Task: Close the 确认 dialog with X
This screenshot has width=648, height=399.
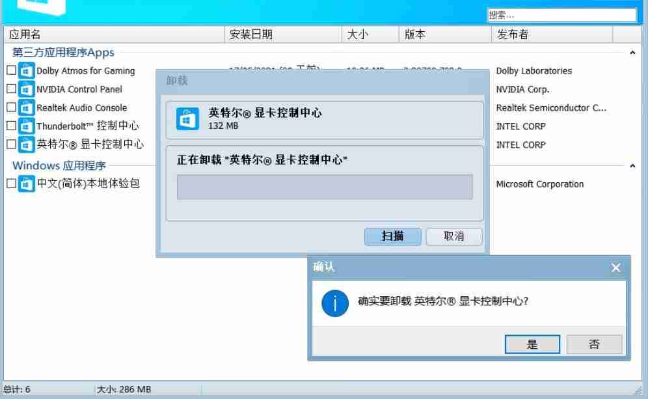Action: pyautogui.click(x=615, y=268)
